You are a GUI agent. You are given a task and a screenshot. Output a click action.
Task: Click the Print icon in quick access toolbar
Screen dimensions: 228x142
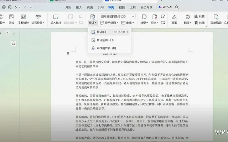point(4,7)
